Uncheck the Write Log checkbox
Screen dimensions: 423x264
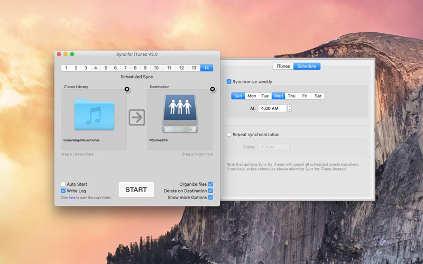(x=63, y=191)
